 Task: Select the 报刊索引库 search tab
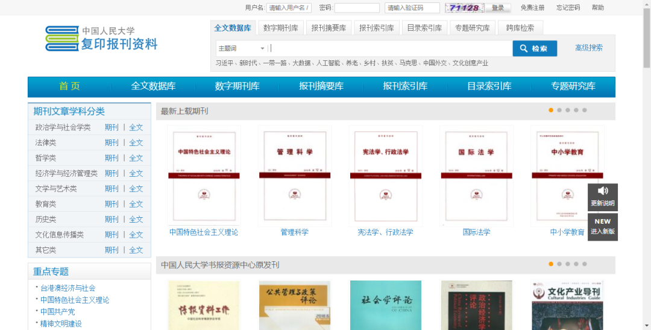point(377,28)
